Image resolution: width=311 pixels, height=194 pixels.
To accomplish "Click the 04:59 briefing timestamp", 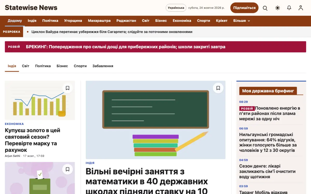I will point(243,160).
